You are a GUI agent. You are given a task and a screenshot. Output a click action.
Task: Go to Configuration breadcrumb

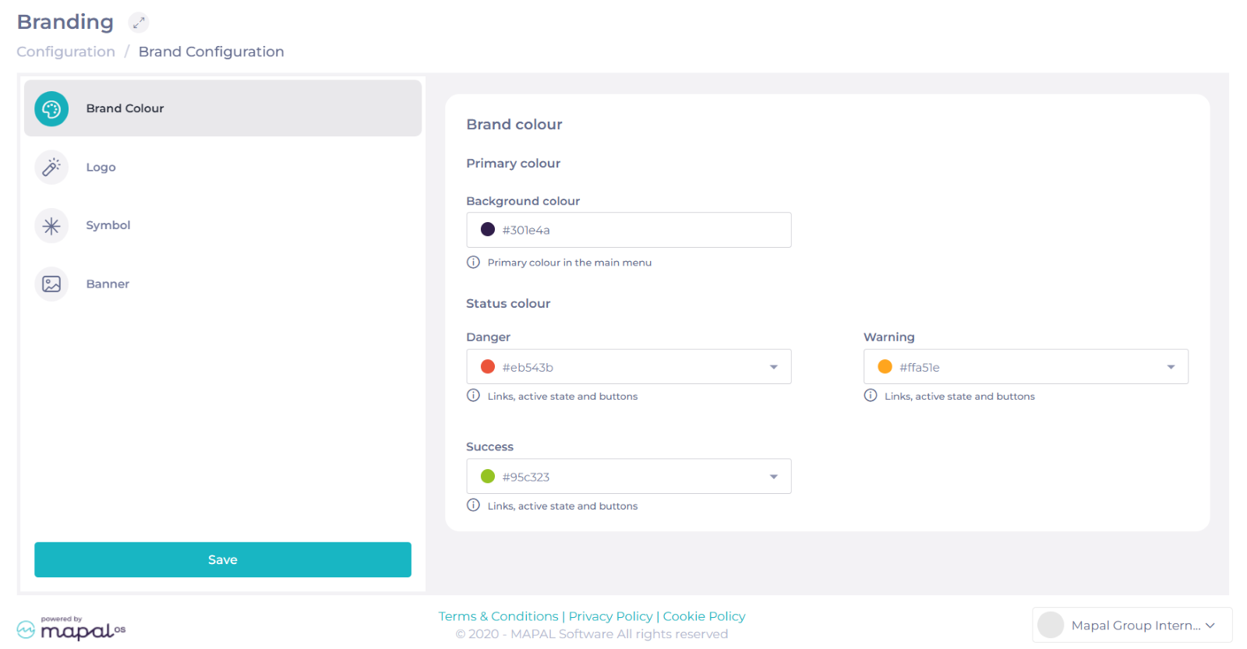(65, 52)
